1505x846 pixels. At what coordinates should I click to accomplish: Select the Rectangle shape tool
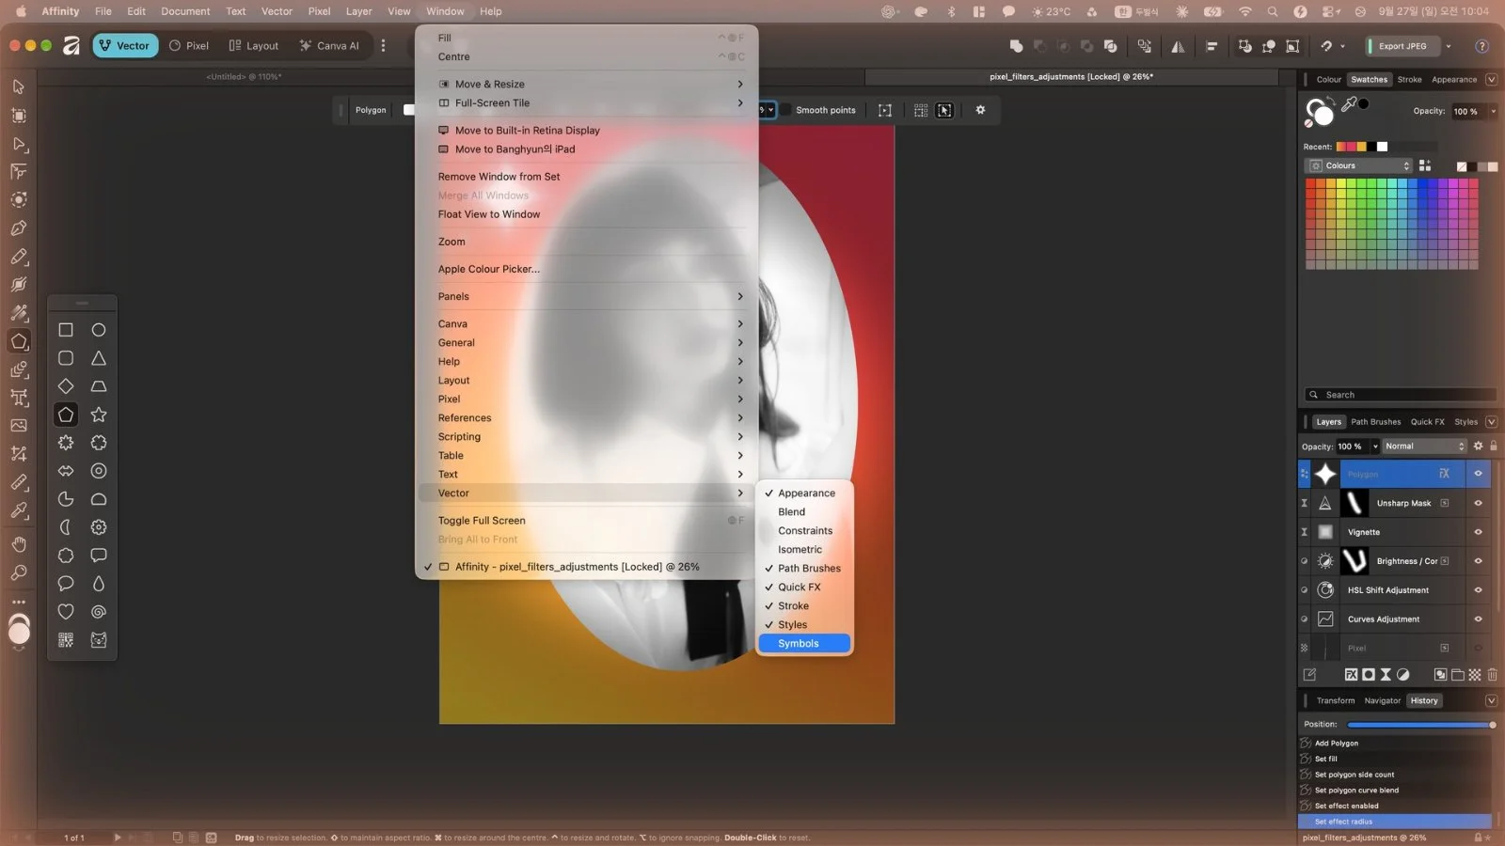click(x=66, y=330)
